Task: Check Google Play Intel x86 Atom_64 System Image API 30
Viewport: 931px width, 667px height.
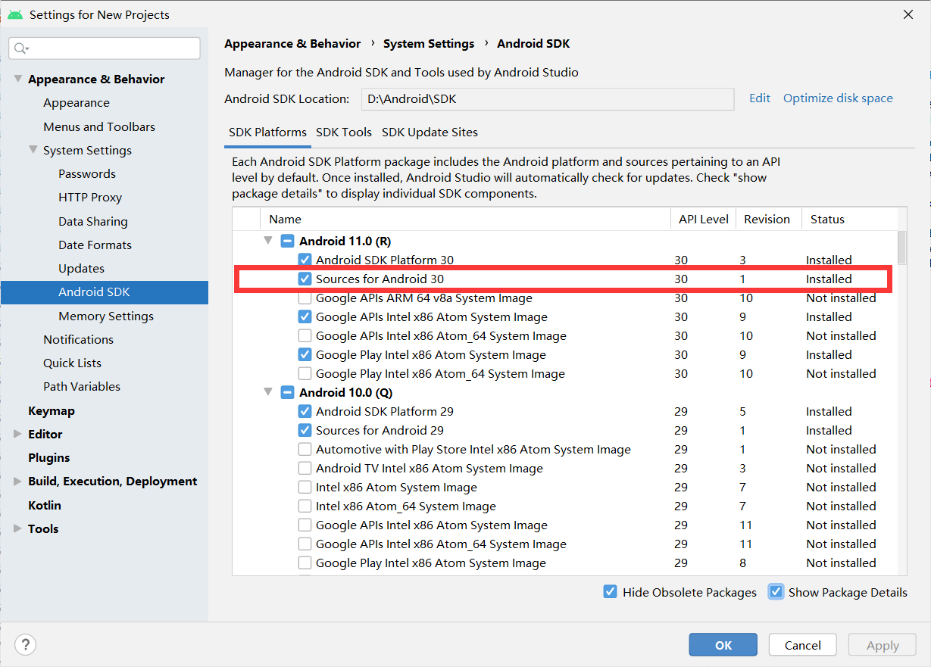Action: (305, 374)
